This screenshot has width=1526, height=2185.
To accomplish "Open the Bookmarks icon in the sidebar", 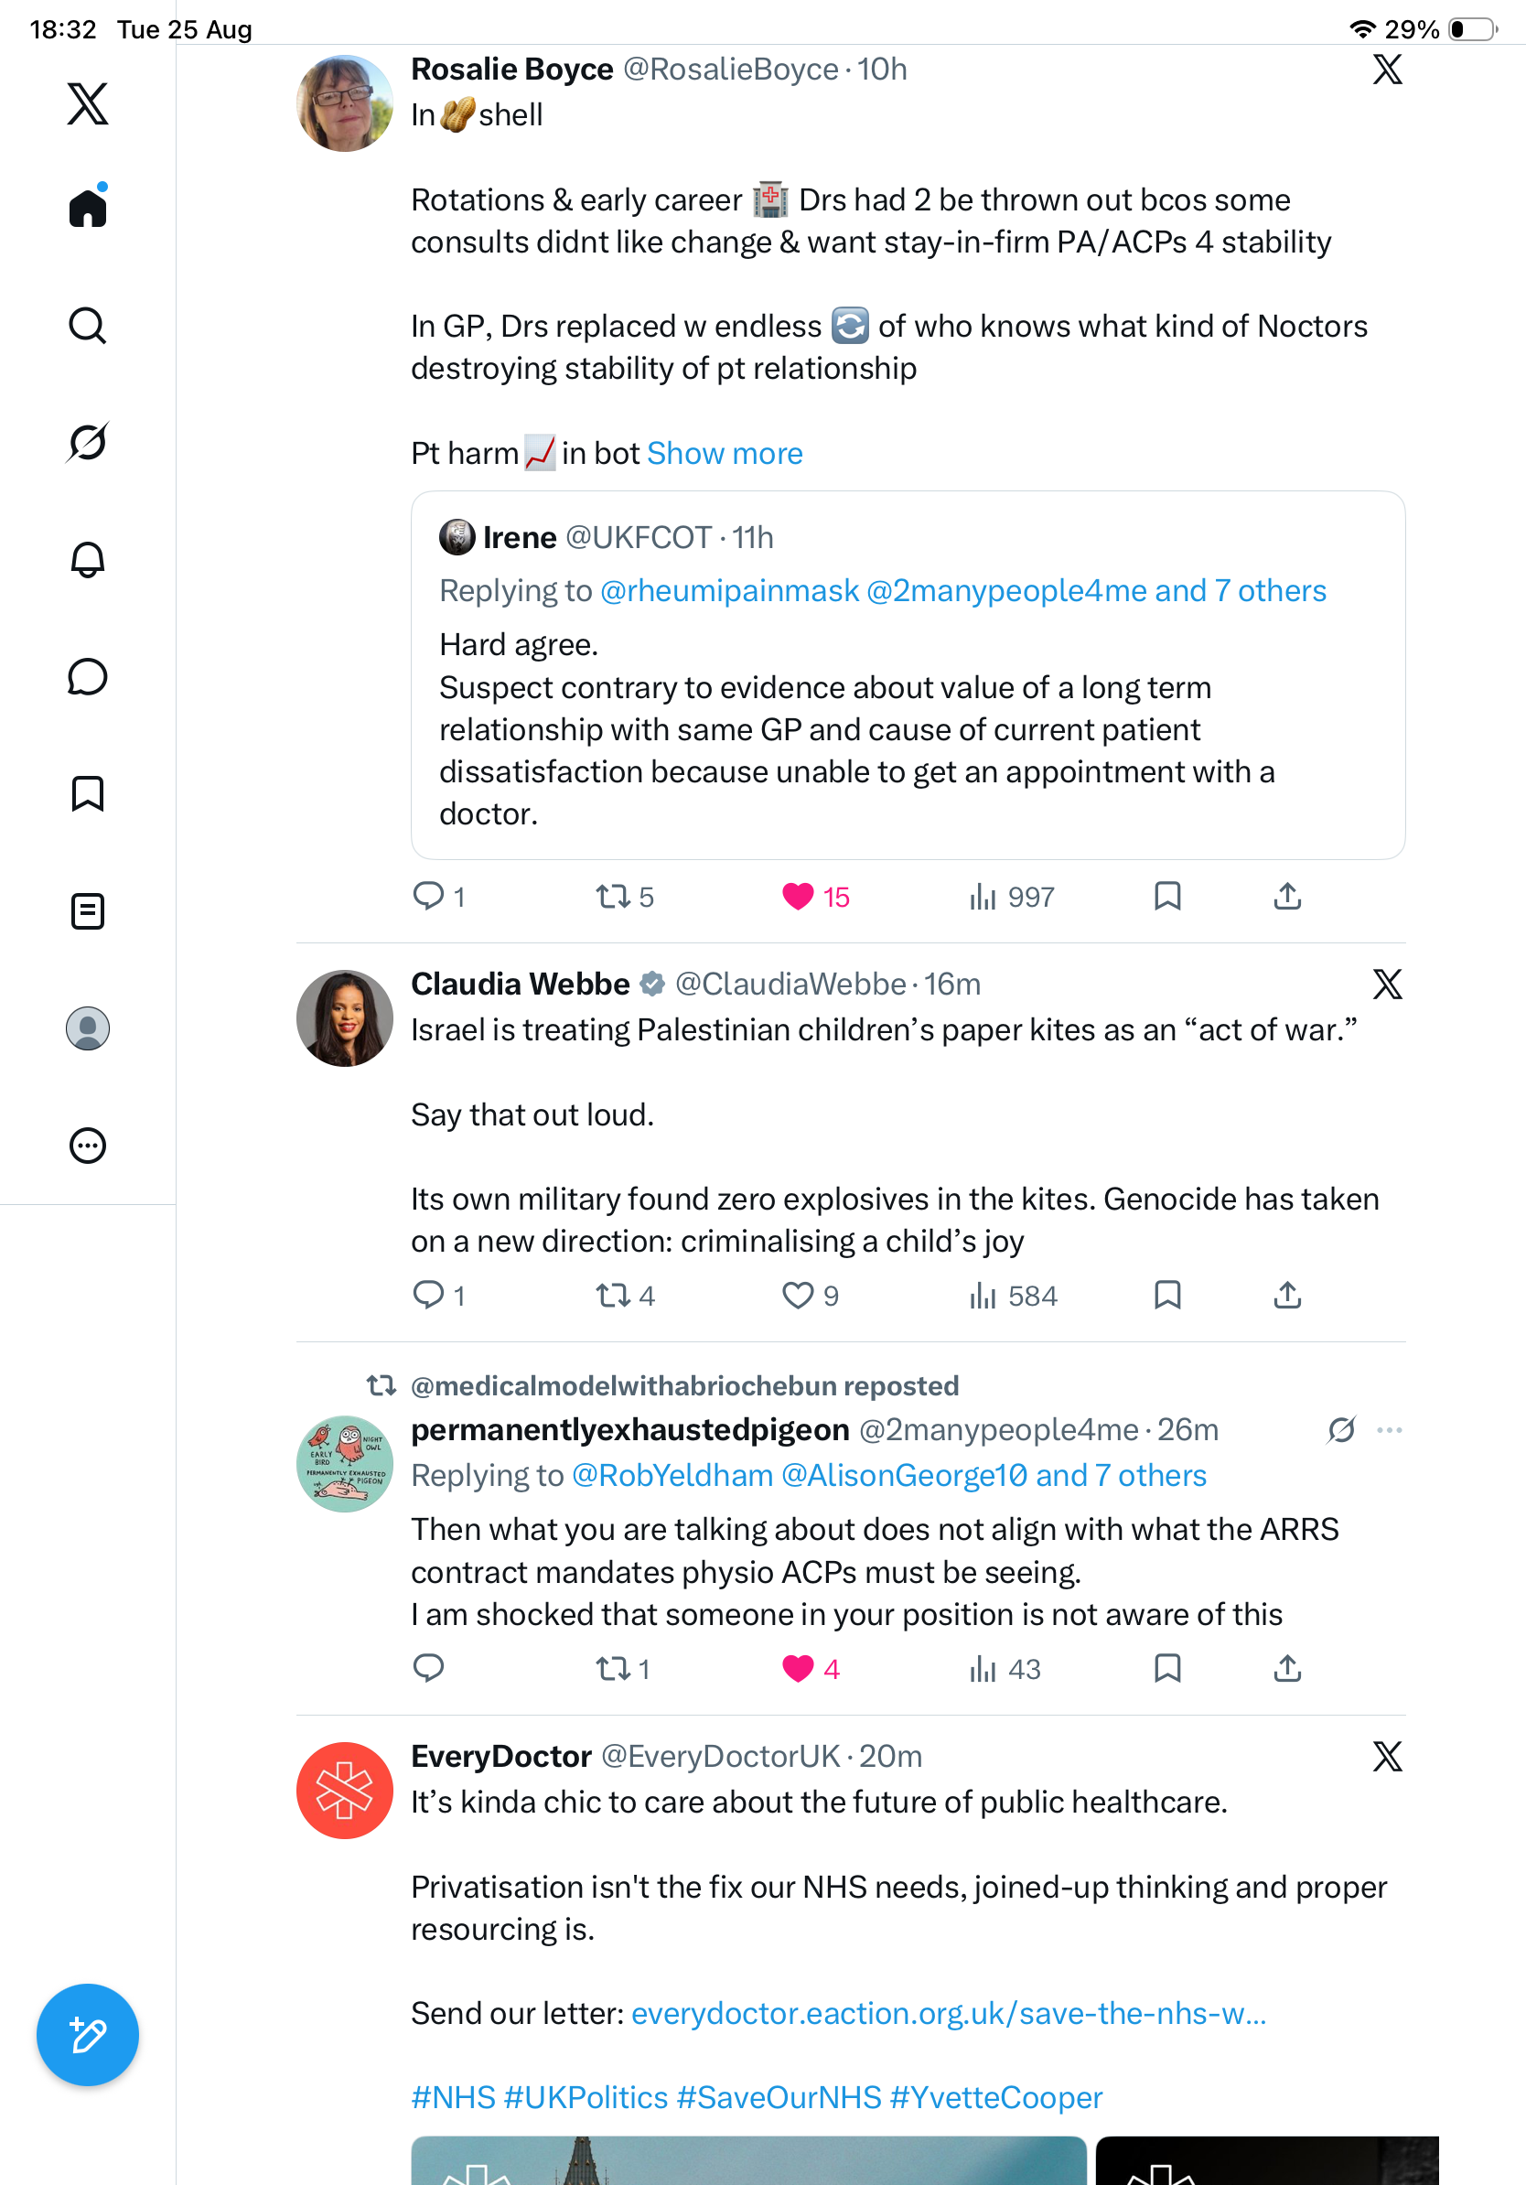I will (88, 793).
